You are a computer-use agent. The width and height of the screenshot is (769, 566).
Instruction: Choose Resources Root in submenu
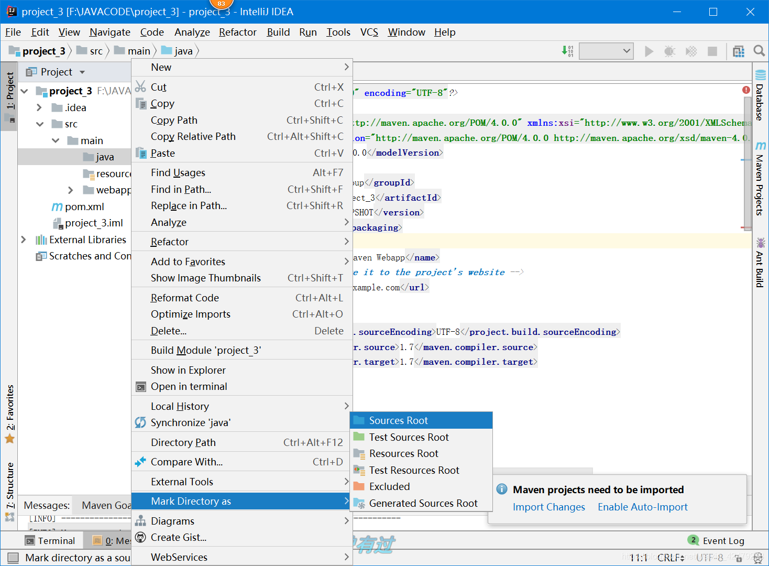point(421,453)
